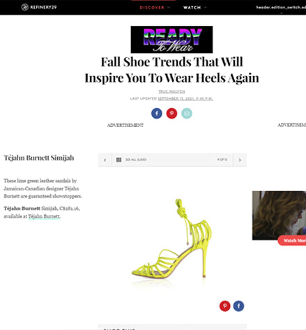Pin the shoe image on Pinterest
Viewport: 306px width, 330px height.
[225, 306]
